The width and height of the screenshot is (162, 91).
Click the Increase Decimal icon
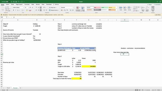pos(70,10)
